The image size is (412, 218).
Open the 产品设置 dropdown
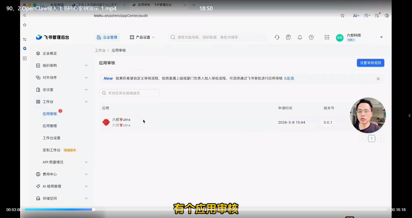coord(142,37)
